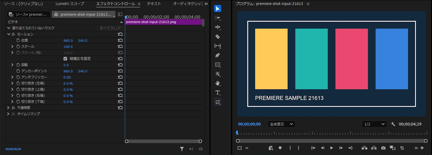Screen dimensions: 432x155
Task: Mark In point bracket
Action: pyautogui.click(x=290, y=148)
